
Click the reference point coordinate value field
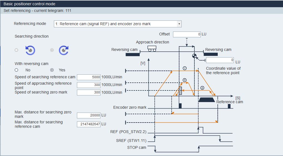tap(220, 60)
